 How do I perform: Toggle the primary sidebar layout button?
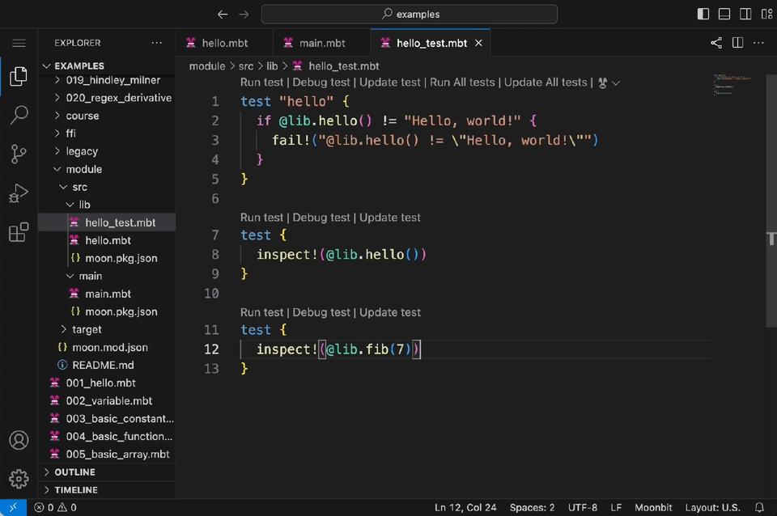click(703, 14)
